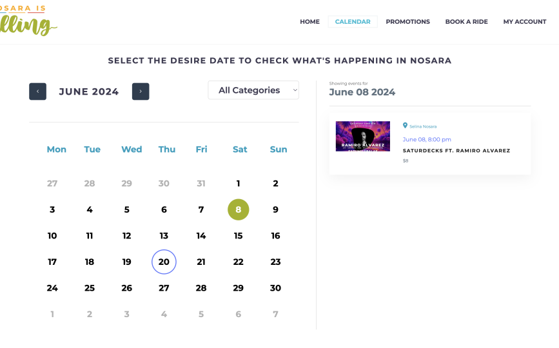This screenshot has height=348, width=559.
Task: Advance to next month with right arrow
Action: point(141,92)
